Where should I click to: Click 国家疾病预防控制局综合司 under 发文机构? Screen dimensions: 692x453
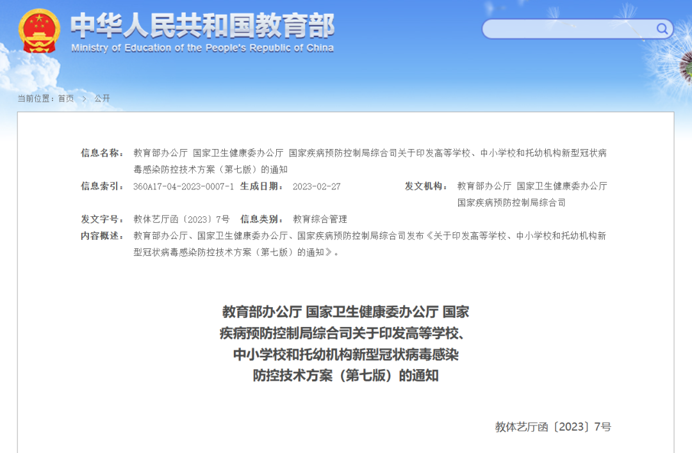511,203
